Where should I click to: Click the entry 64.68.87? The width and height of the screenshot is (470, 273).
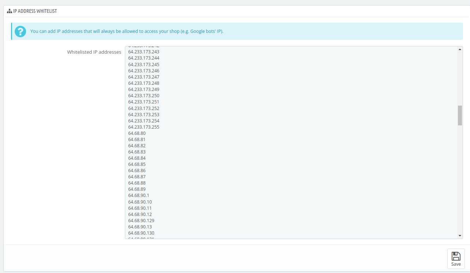pyautogui.click(x=137, y=177)
